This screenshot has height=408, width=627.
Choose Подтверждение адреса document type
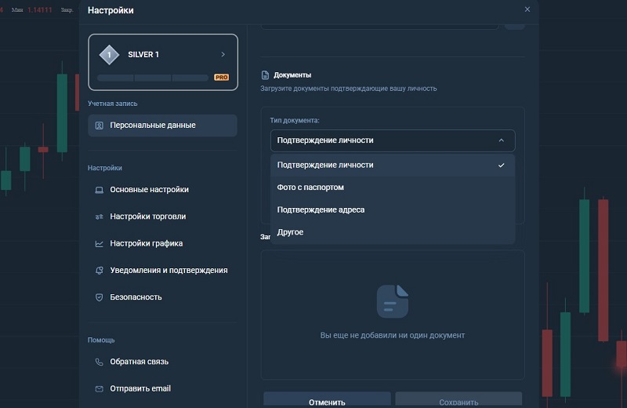tap(393, 209)
